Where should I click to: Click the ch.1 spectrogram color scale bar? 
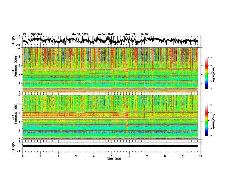206,73
